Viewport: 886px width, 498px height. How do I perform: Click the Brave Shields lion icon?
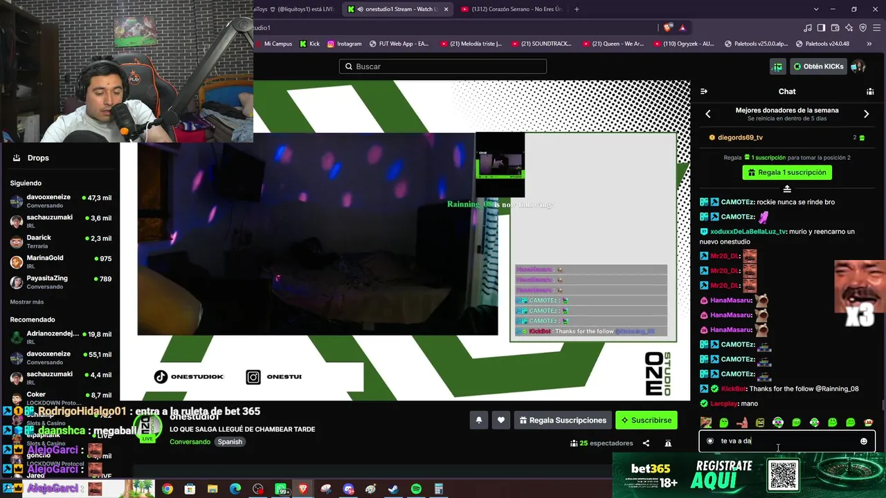pyautogui.click(x=668, y=28)
